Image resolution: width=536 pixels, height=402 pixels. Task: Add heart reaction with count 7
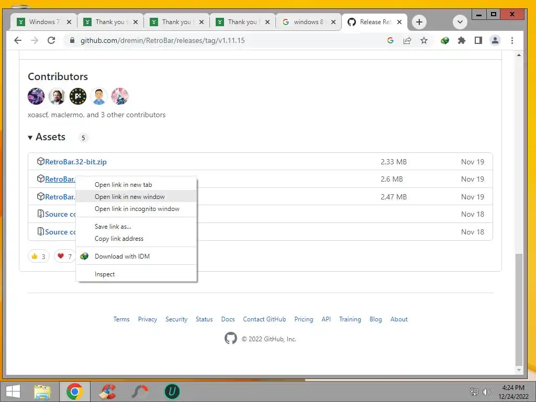coord(64,256)
